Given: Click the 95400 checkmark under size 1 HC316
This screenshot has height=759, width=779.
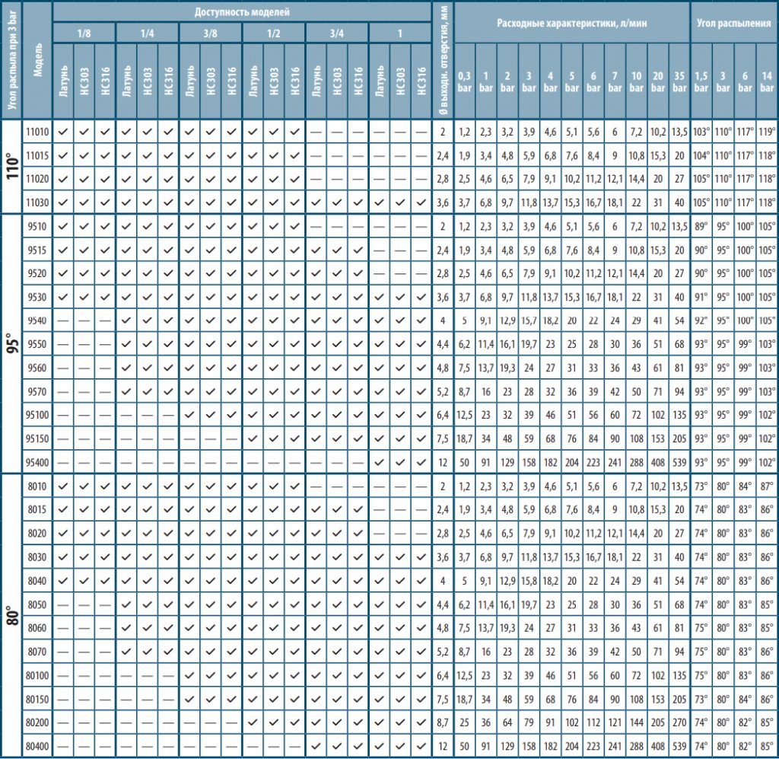Looking at the screenshot, I should pyautogui.click(x=421, y=462).
